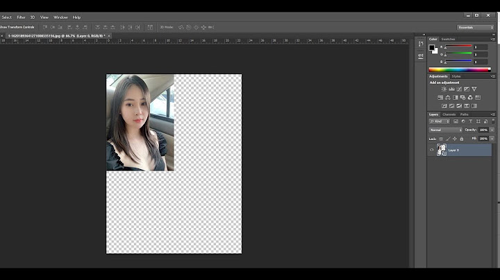Add a Black & White adjustment

coord(456,97)
